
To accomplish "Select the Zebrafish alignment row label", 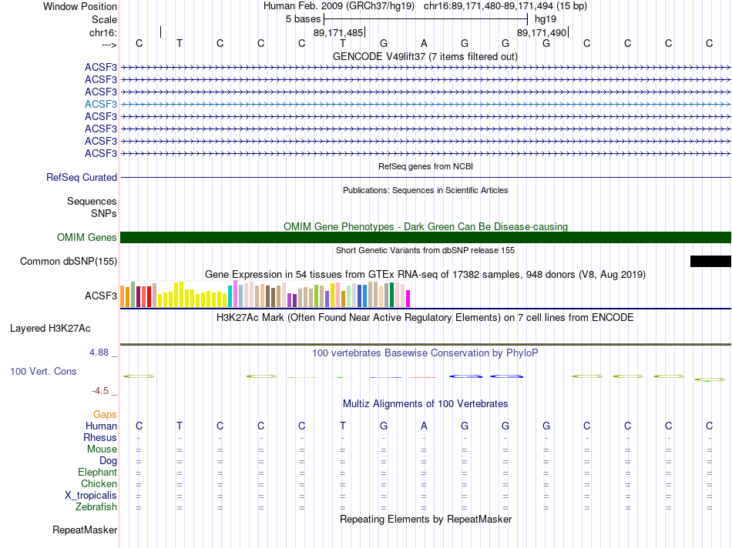I will (x=96, y=507).
